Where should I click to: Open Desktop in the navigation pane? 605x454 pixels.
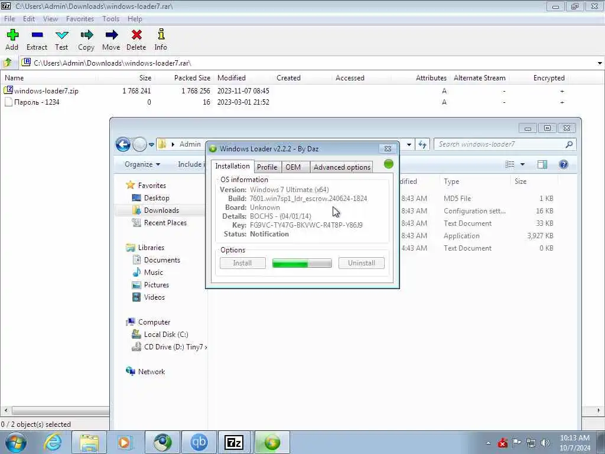[x=157, y=198]
